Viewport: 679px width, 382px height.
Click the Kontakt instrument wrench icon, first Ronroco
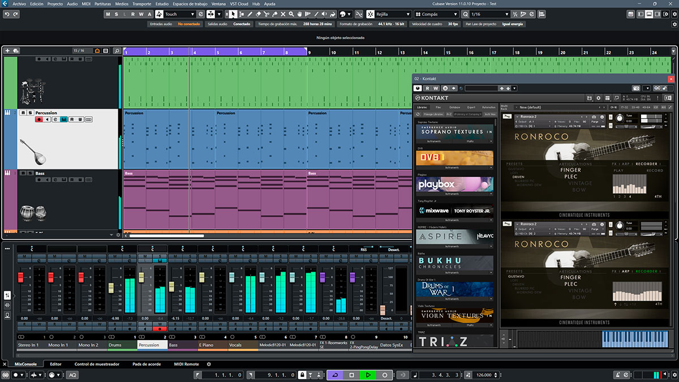(506, 117)
